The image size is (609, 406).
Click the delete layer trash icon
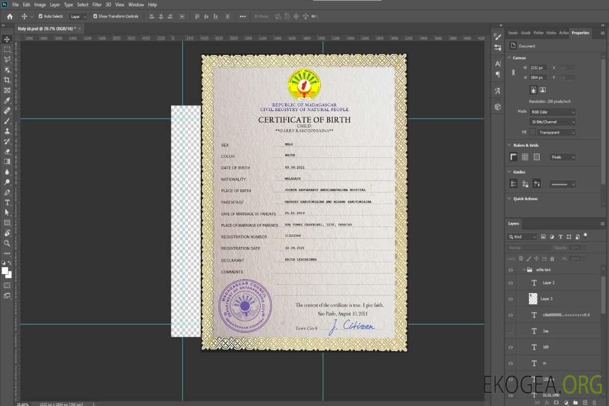click(594, 403)
